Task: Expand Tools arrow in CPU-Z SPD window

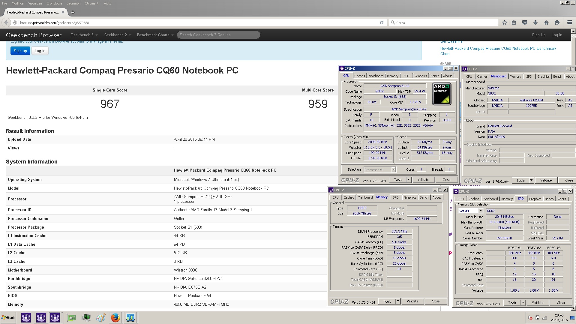Action: 523,303
